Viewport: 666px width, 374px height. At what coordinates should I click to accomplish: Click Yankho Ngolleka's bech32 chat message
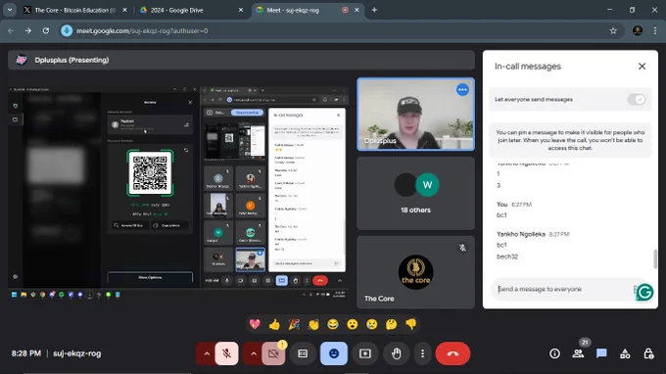pos(507,257)
